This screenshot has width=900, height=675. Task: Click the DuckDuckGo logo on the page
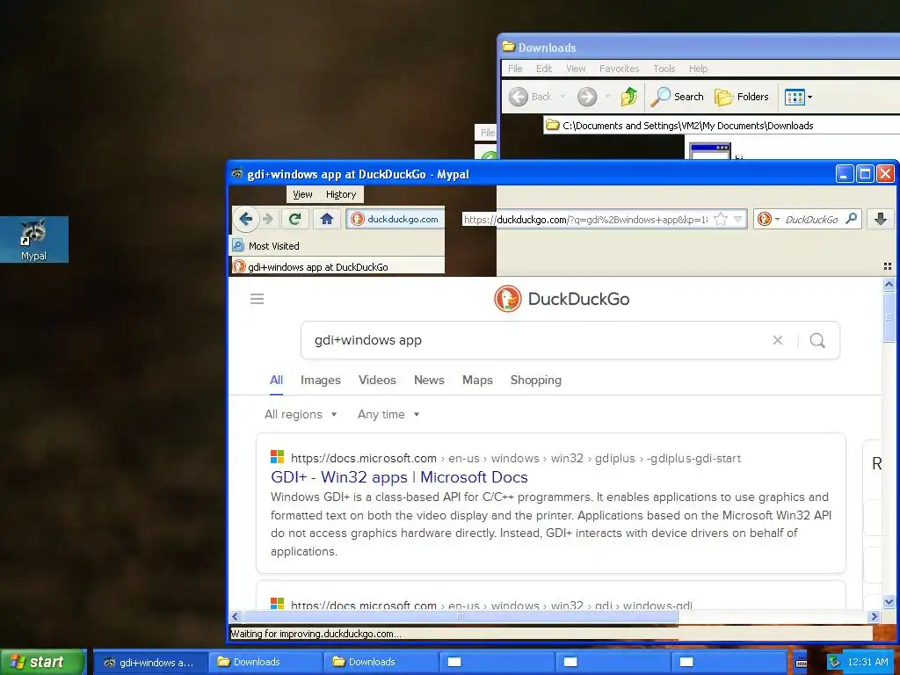562,299
